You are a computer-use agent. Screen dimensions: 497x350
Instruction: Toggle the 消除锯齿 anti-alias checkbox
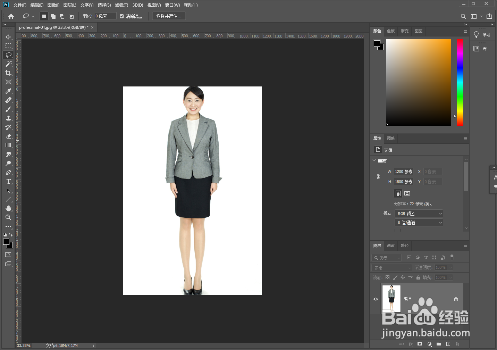click(122, 16)
